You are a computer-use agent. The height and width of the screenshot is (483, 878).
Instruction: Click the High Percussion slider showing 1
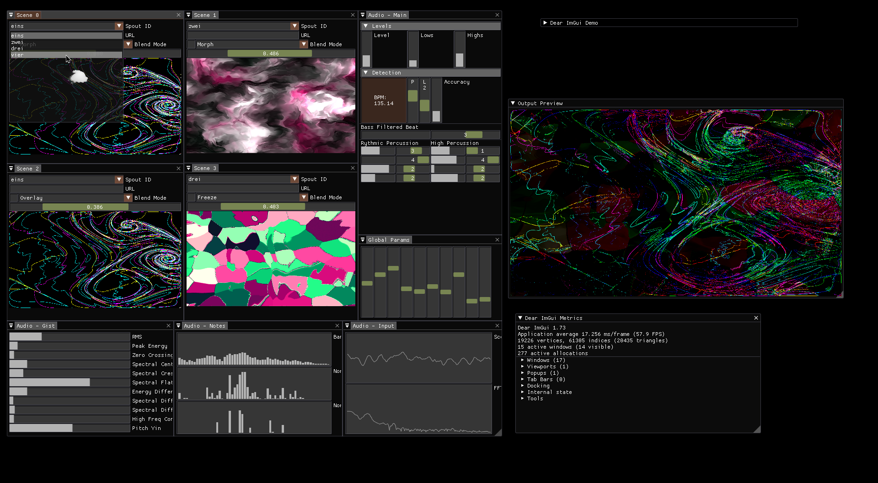pyautogui.click(x=482, y=151)
